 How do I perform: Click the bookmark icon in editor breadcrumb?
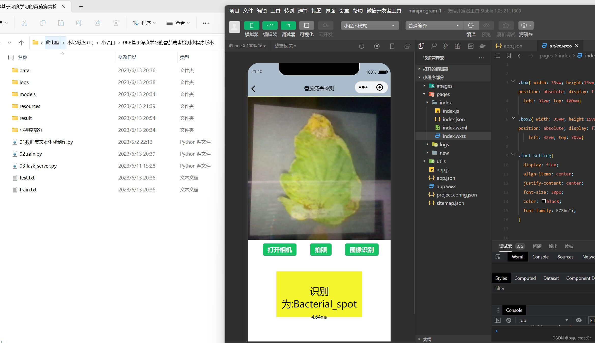509,56
